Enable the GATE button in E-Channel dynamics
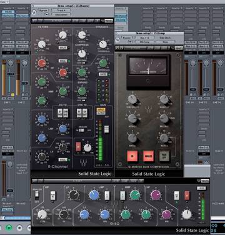Screen dimensions: 225x235 tap(101, 74)
